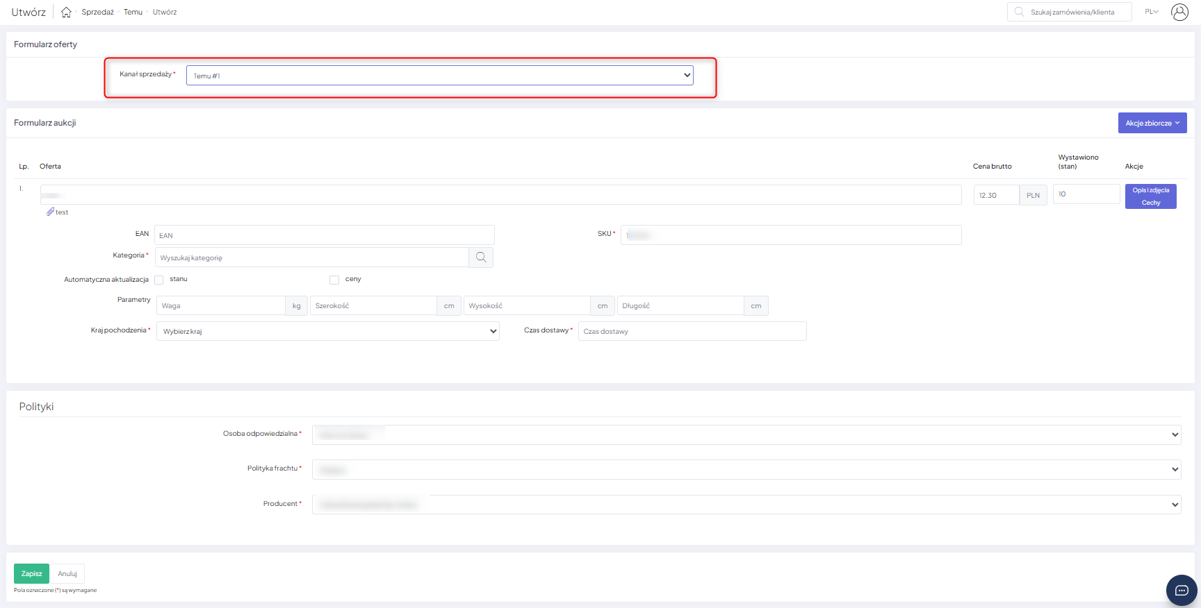
Task: Click the home icon in breadcrumb
Action: 66,12
